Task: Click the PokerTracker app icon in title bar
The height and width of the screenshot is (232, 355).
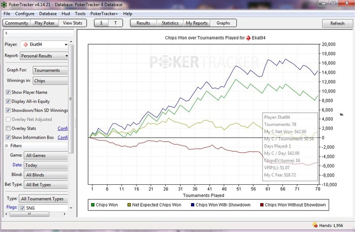Action: pos(4,4)
